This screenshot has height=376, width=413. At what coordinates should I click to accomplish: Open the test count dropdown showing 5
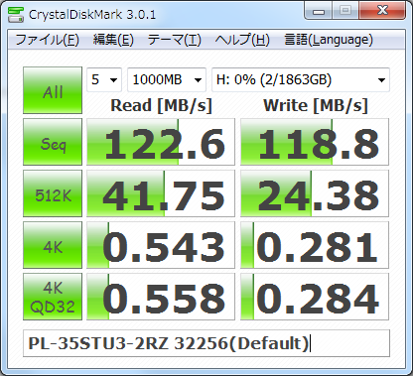pyautogui.click(x=104, y=79)
